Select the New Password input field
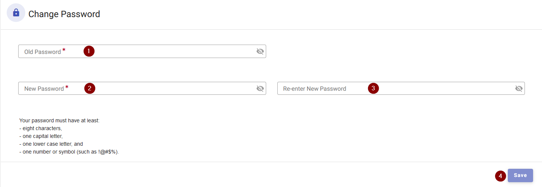The height and width of the screenshot is (187, 542). (x=142, y=88)
